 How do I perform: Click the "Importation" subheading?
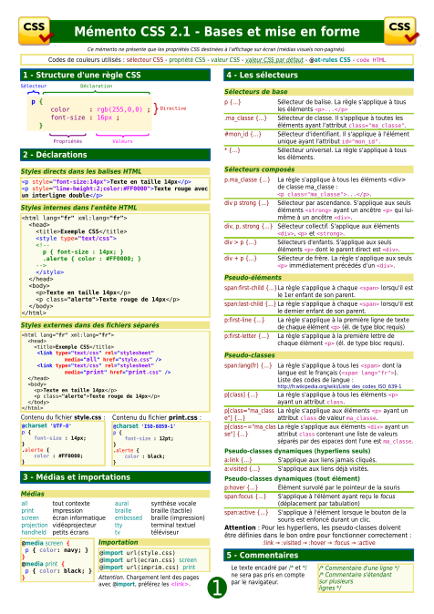tap(118, 542)
